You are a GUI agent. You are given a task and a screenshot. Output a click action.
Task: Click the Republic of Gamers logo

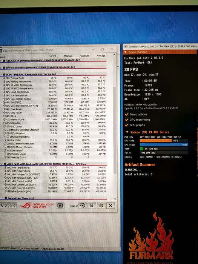(37, 206)
